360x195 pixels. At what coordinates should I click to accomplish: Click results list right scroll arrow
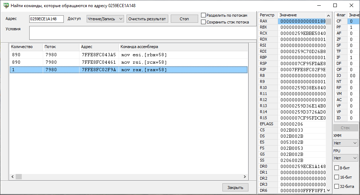[245, 176]
